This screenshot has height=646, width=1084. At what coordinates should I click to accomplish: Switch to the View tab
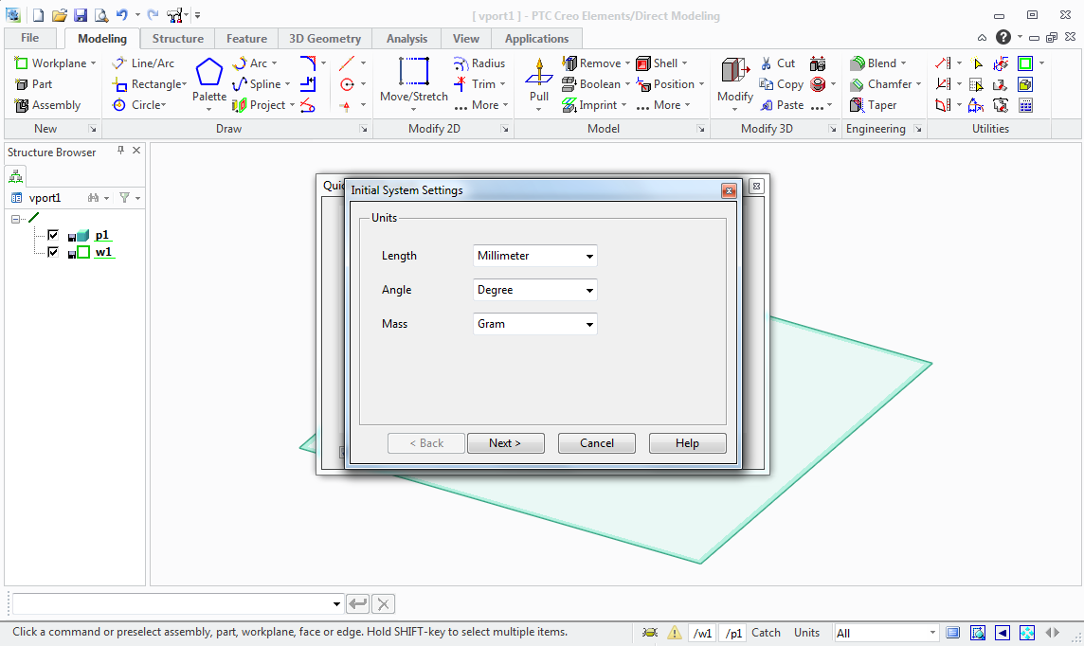[466, 39]
